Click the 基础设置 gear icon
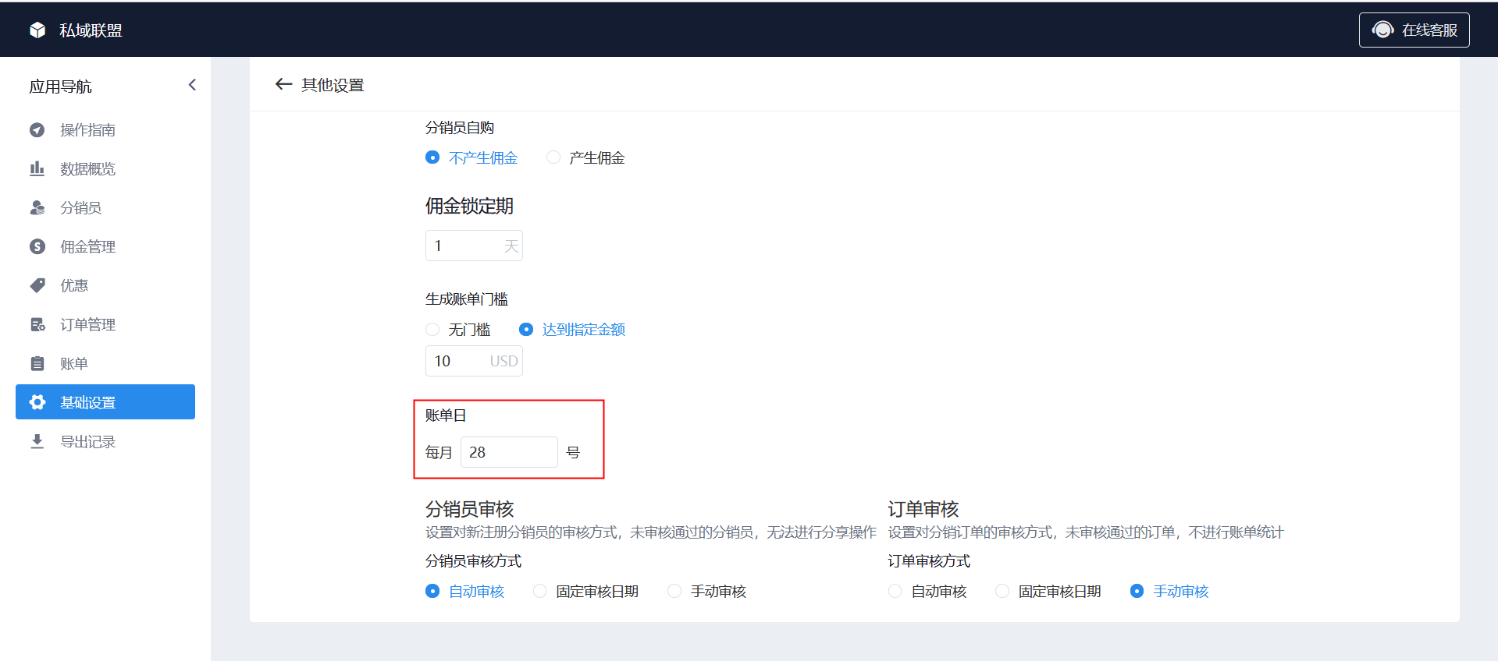Screen dimensions: 1498x661 tap(37, 402)
